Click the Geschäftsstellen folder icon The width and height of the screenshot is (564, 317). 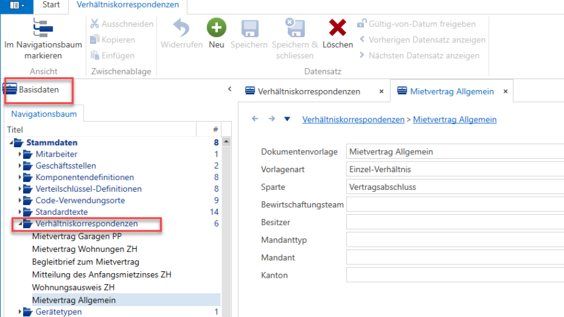click(x=28, y=166)
